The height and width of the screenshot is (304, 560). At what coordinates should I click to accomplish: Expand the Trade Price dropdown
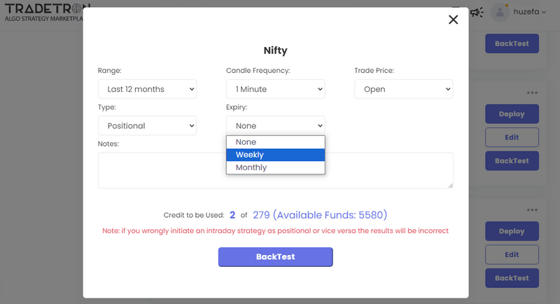[x=403, y=89]
